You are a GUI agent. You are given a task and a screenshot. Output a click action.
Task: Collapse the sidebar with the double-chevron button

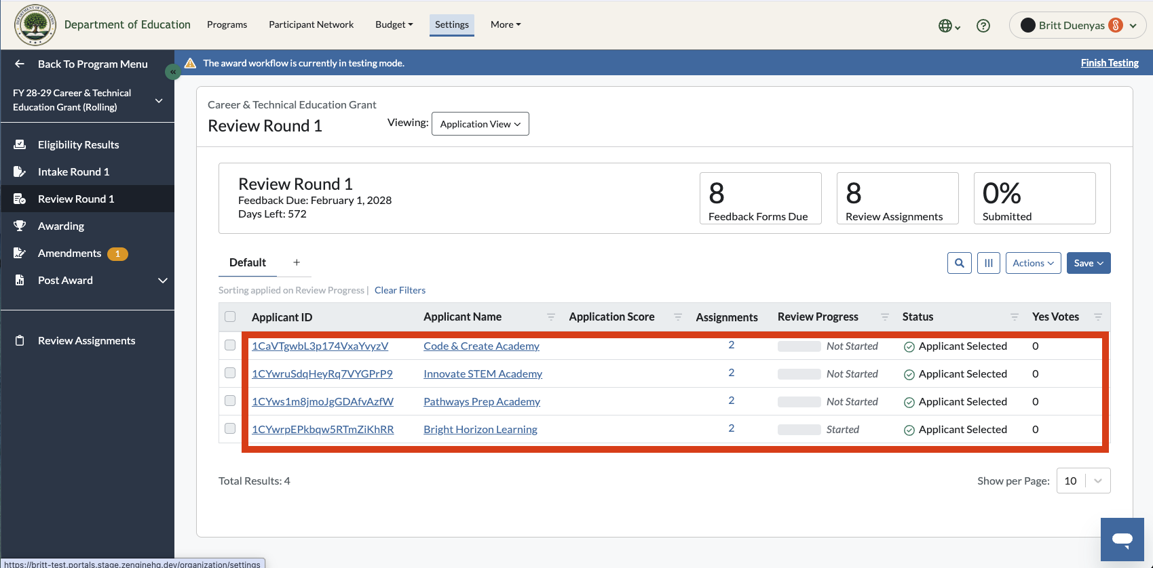173,71
